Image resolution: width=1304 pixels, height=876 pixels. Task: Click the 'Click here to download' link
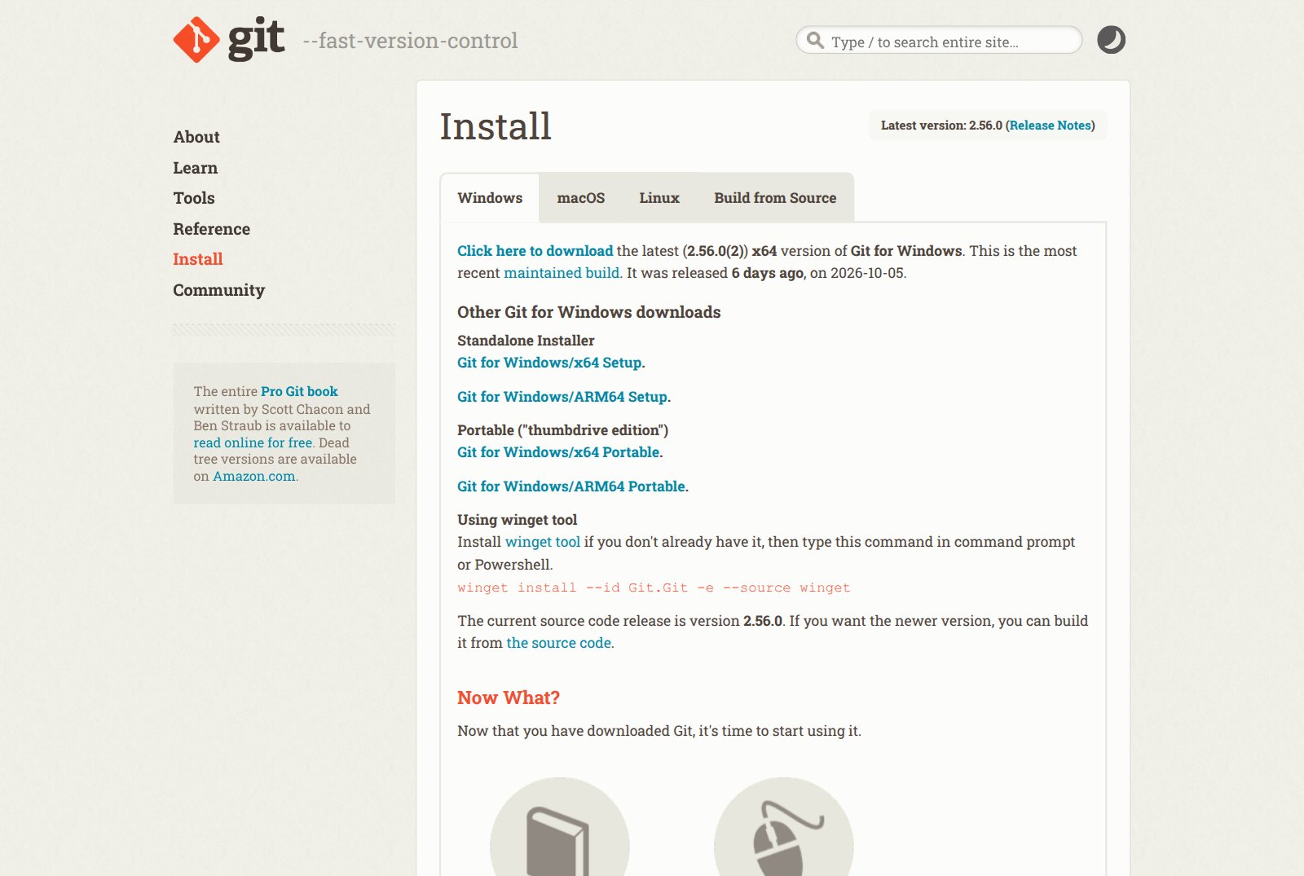pyautogui.click(x=535, y=251)
